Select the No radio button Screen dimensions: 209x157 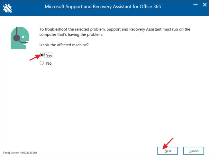pyautogui.click(x=42, y=63)
